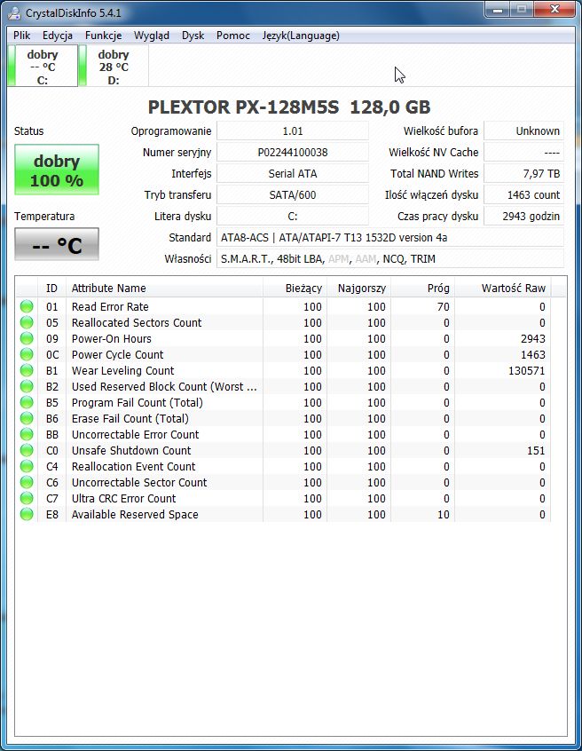Click the power-on hours value 2943 godzin
This screenshot has height=751, width=582.
click(523, 216)
